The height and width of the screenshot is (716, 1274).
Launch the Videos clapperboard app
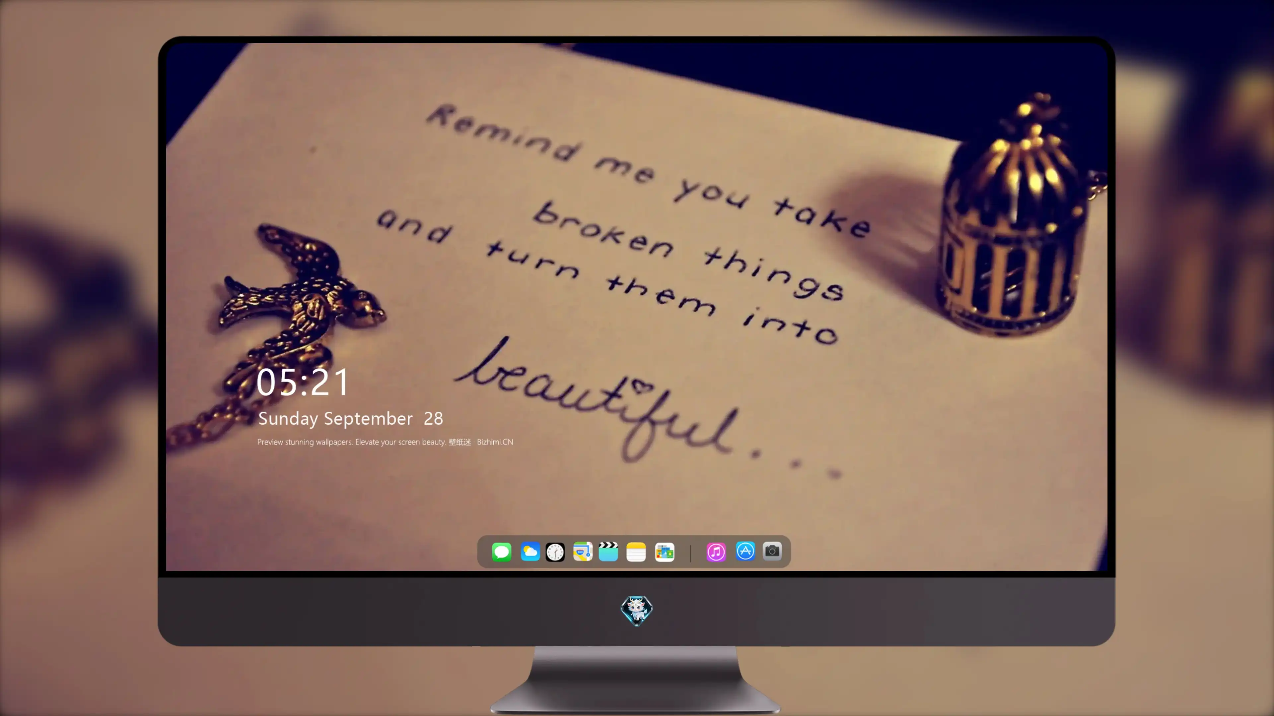(608, 552)
